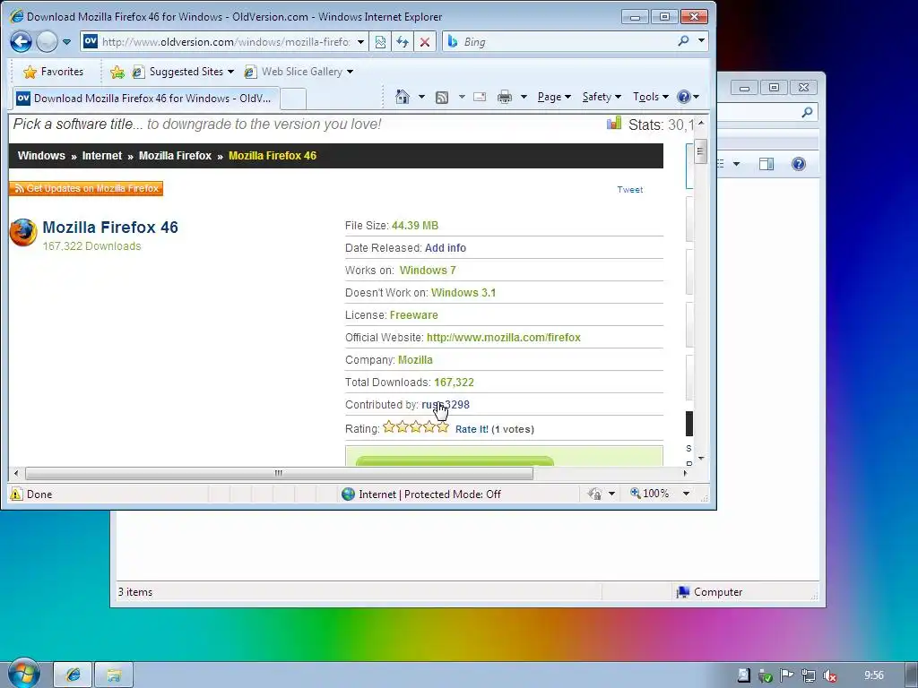Click Get Updates on Mozilla Firefox button
This screenshot has height=688, width=918.
(x=86, y=188)
